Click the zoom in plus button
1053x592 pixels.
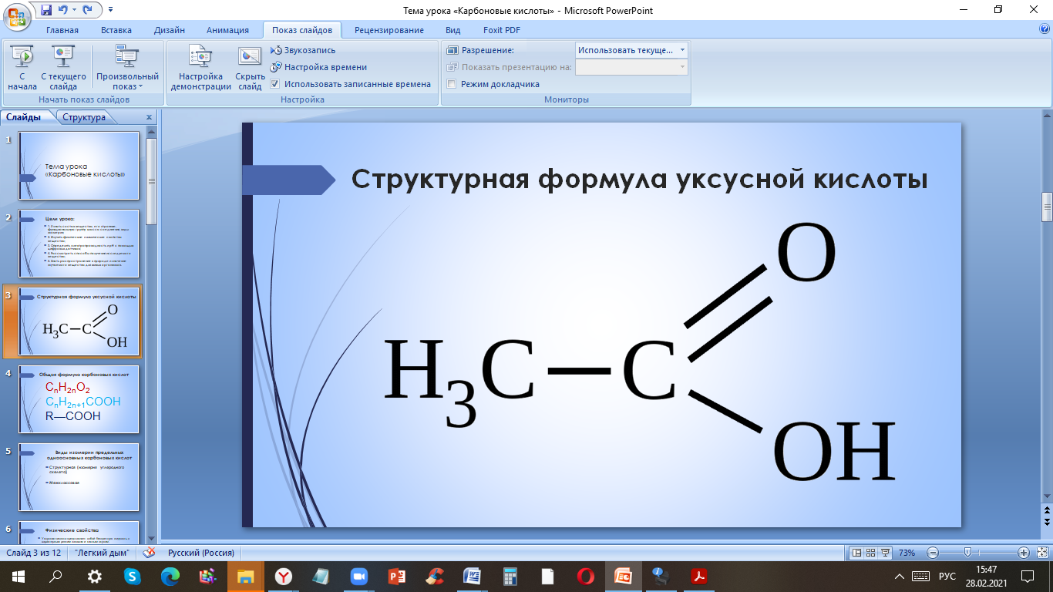pyautogui.click(x=1023, y=553)
